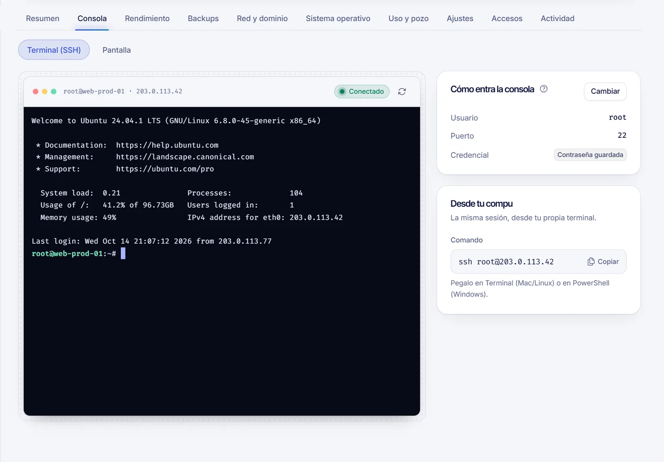The image size is (664, 462).
Task: Select the Terminal (SSH) toggle
Action: coord(54,50)
